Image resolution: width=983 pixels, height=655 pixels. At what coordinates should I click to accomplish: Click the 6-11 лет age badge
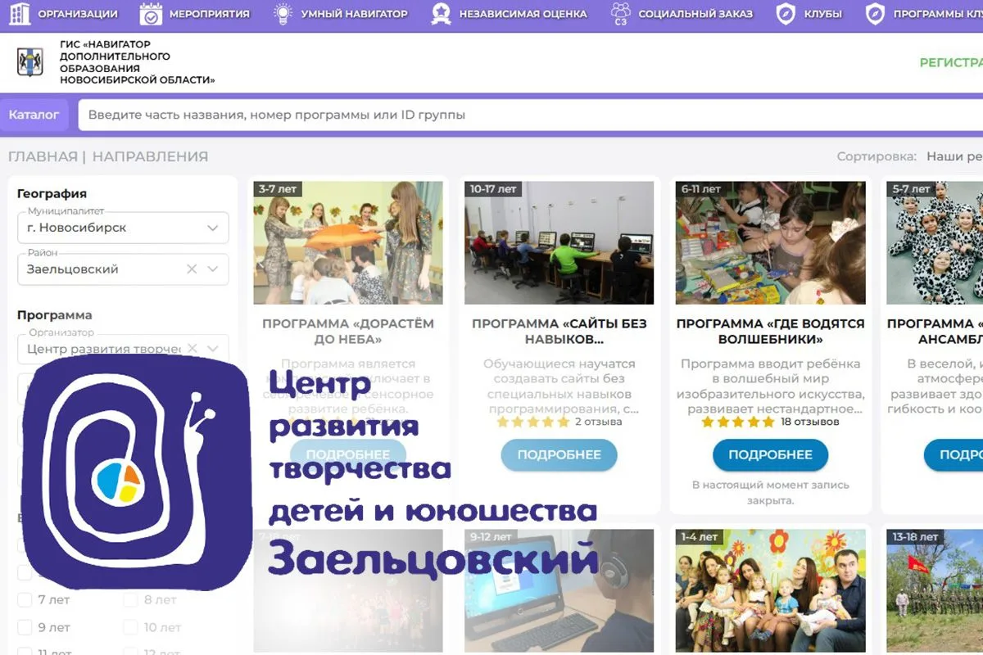point(701,189)
